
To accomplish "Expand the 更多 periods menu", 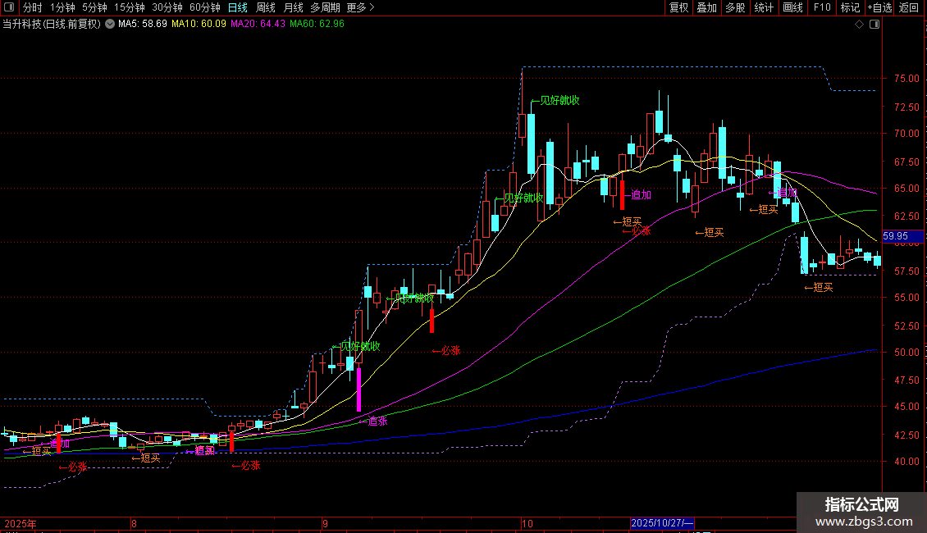I will 360,7.
